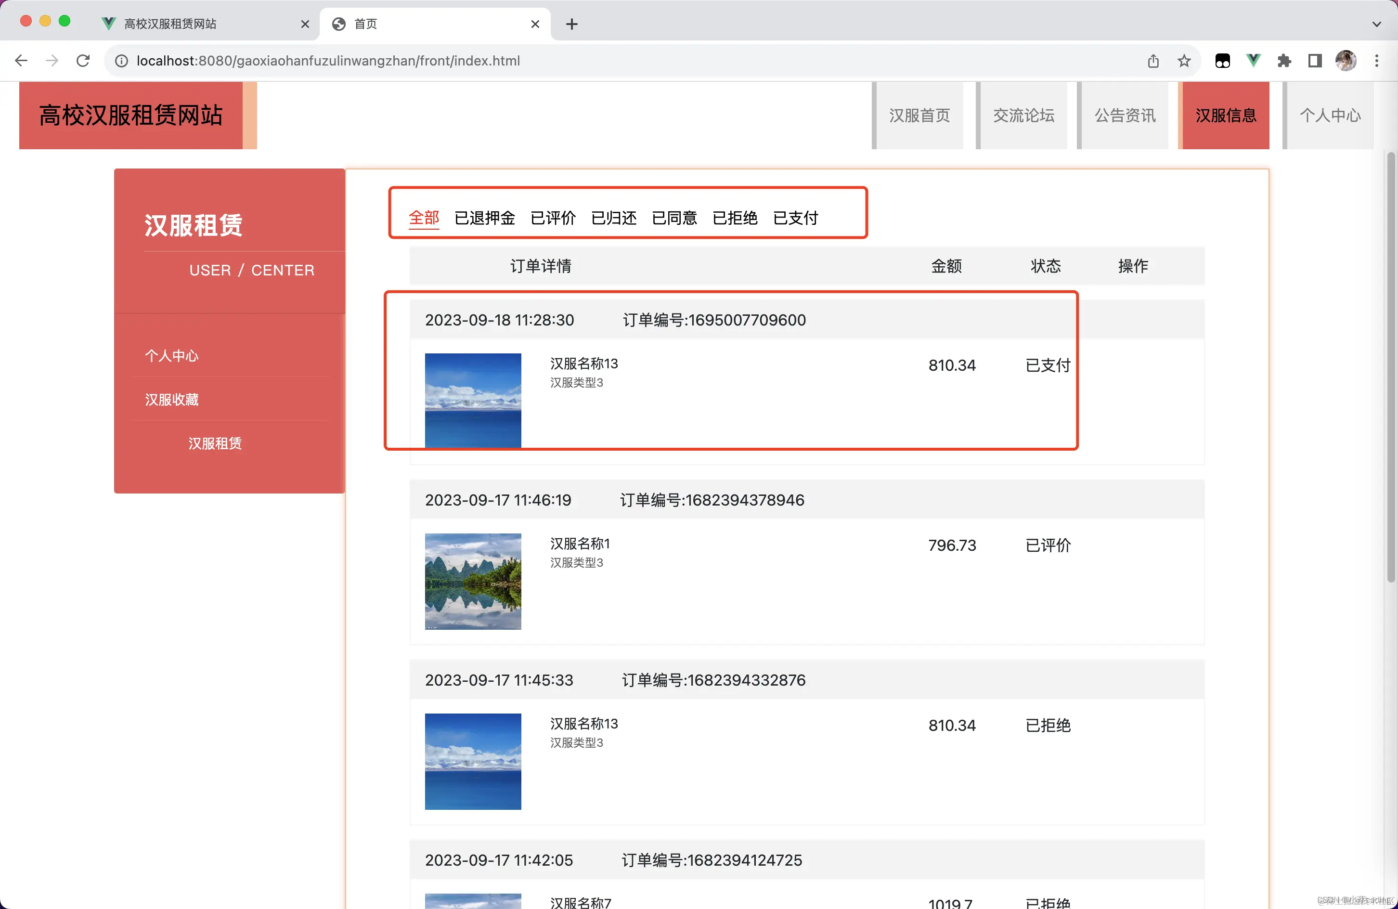Open the browser extensions puzzle icon
This screenshot has width=1398, height=909.
[1284, 61]
